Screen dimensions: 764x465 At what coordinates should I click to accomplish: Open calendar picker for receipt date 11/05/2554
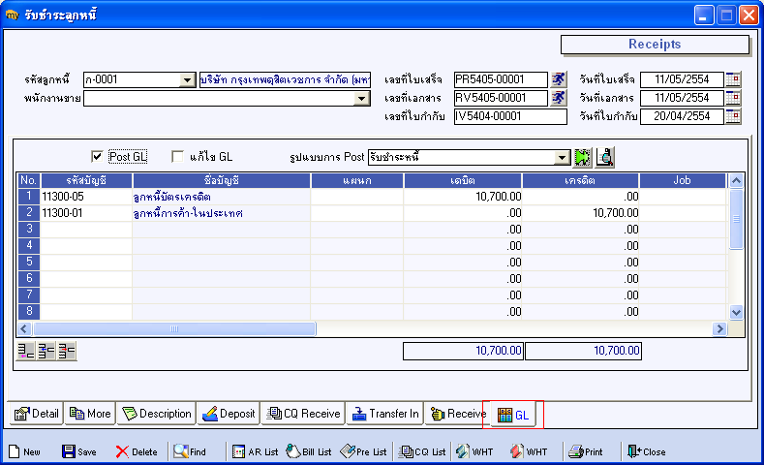coord(733,79)
